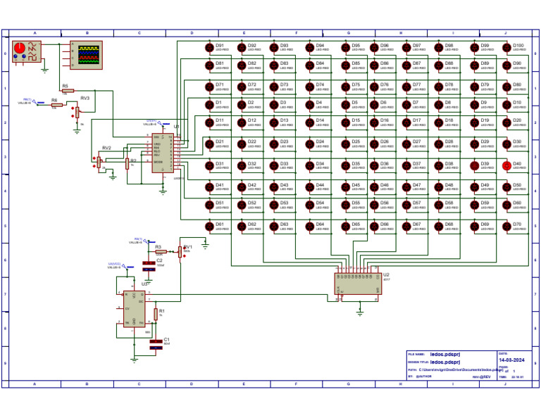Click the D59 reference label

click(x=485, y=203)
